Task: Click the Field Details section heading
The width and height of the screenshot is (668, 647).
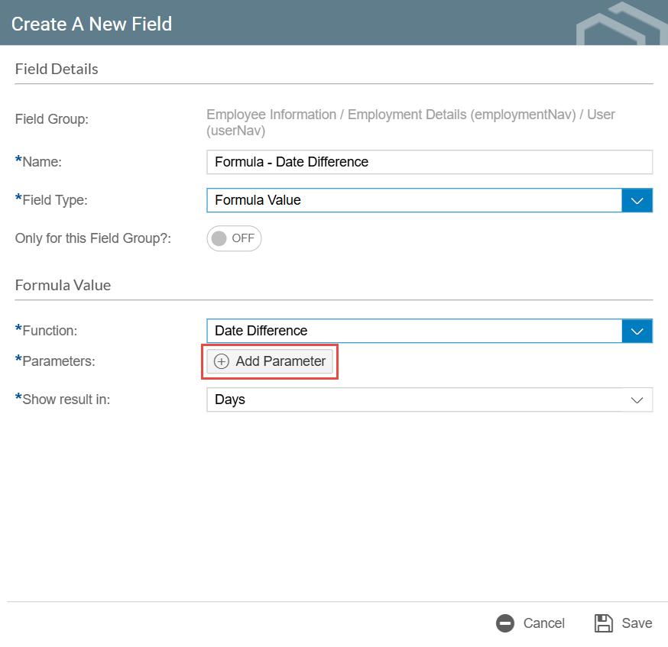Action: (57, 69)
